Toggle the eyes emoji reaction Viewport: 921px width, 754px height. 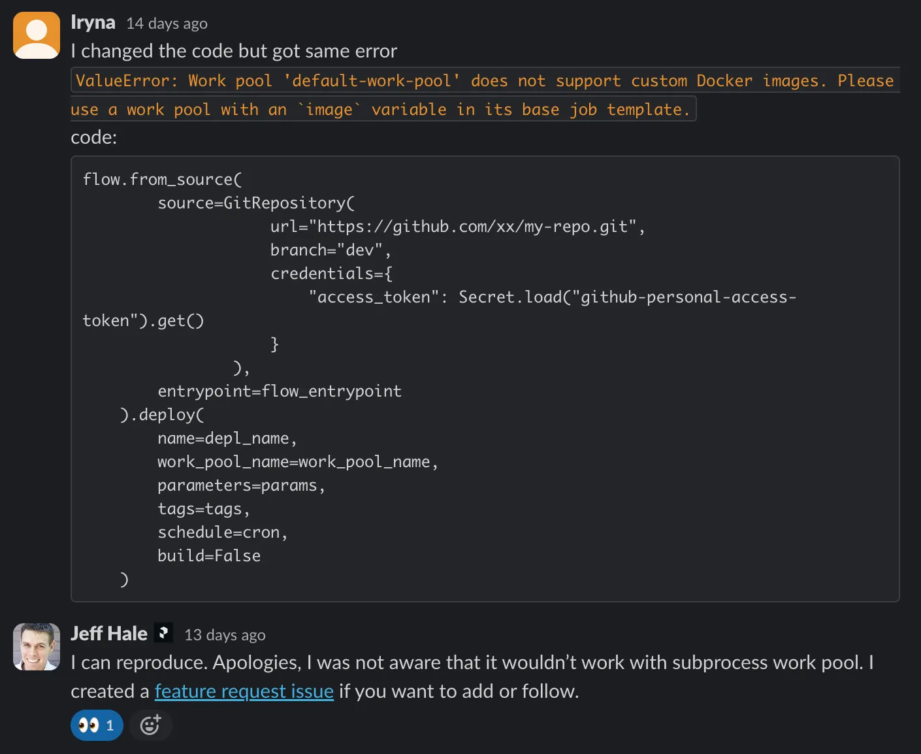point(97,725)
